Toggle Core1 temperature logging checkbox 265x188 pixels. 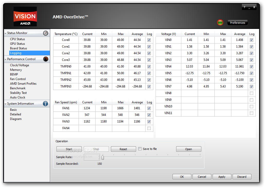tap(149, 47)
